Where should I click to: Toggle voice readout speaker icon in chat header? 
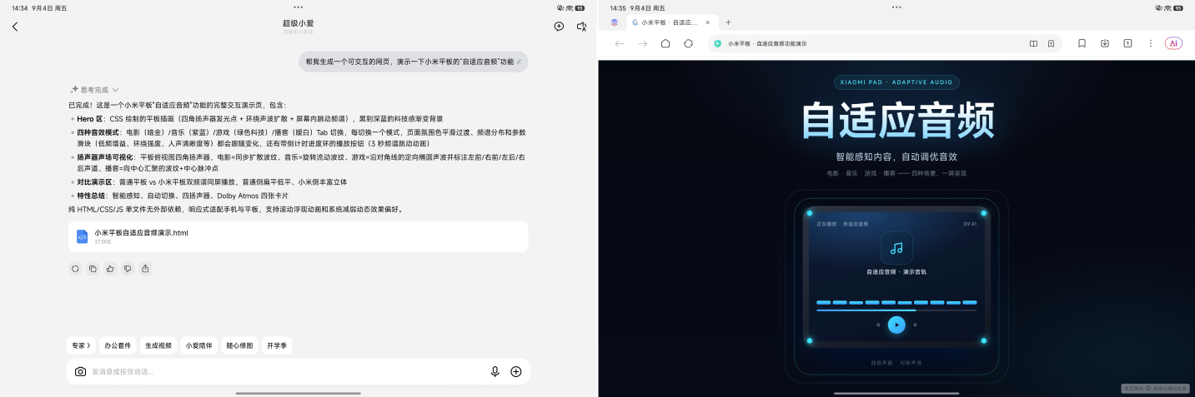tap(582, 27)
